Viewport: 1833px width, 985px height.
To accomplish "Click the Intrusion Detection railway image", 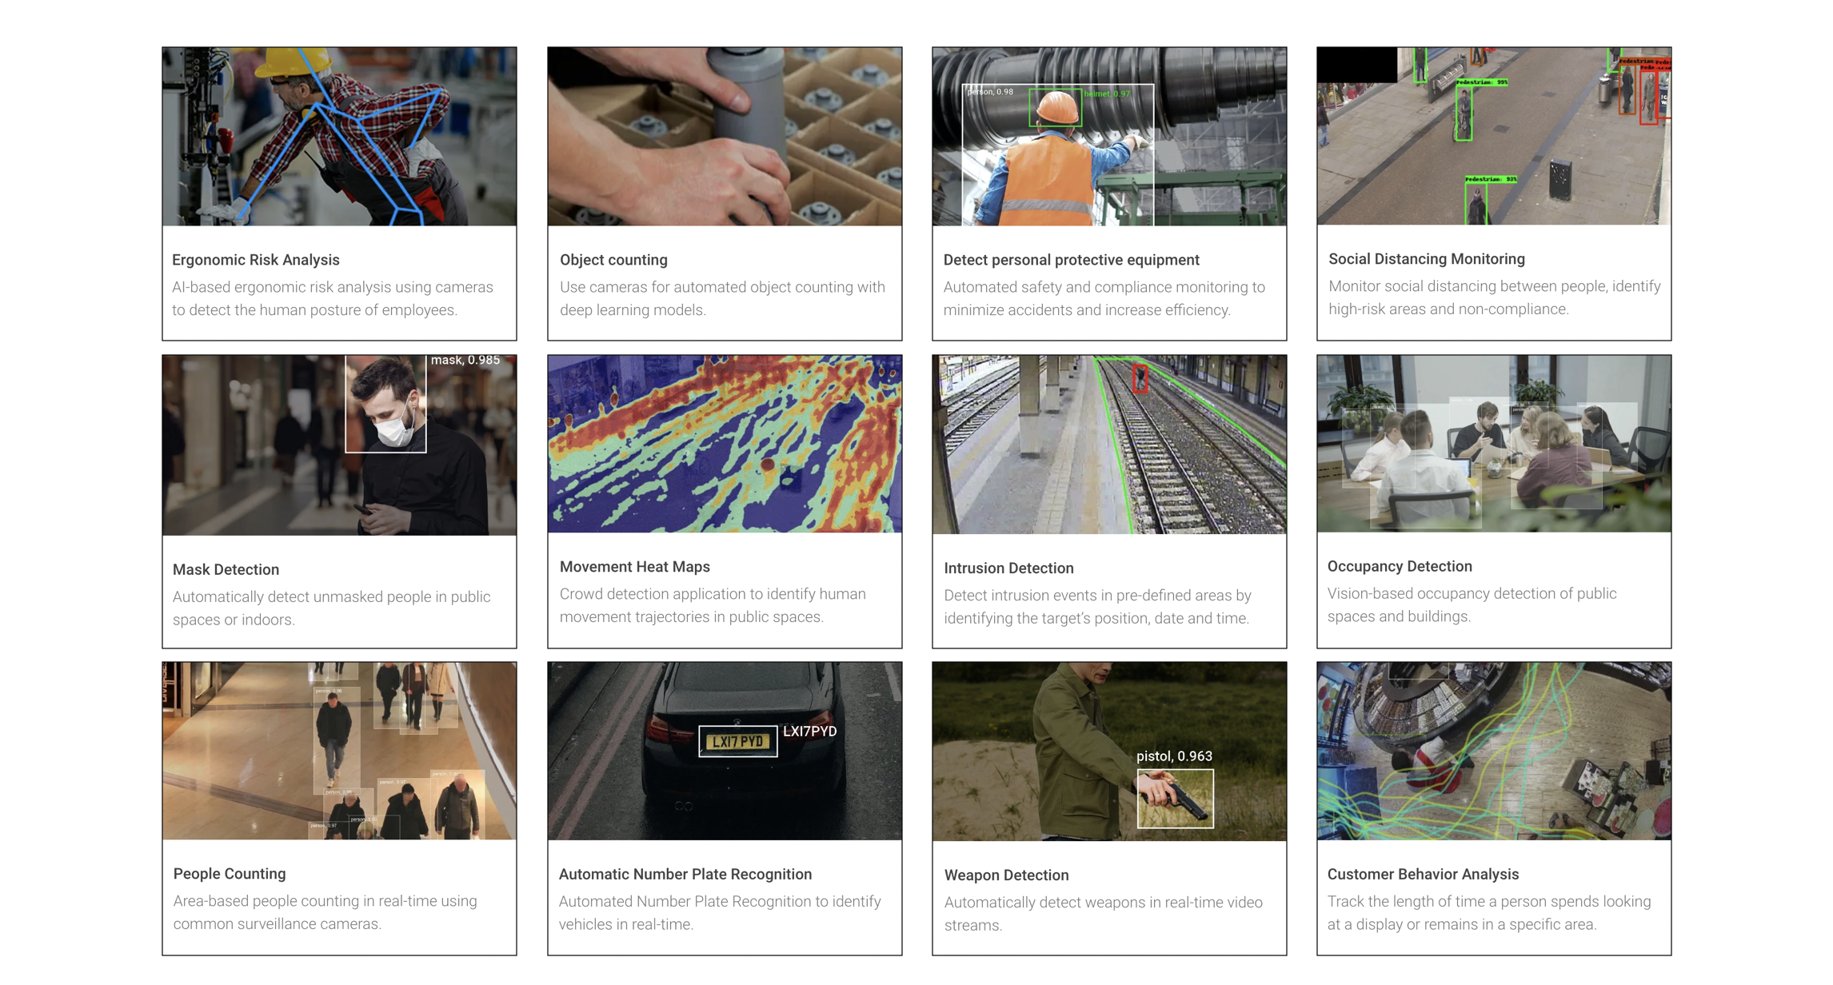I will [x=1109, y=445].
